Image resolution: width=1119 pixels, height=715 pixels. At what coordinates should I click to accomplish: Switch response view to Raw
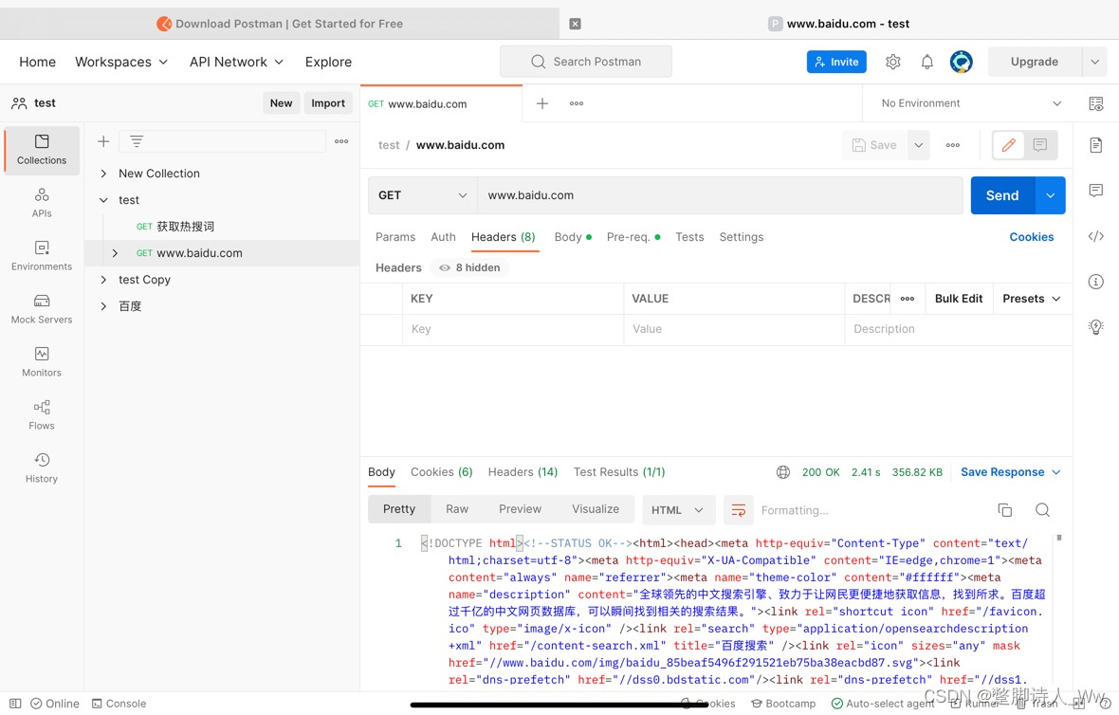coord(457,509)
